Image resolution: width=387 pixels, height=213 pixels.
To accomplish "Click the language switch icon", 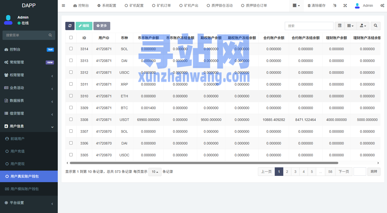I will (x=335, y=6).
